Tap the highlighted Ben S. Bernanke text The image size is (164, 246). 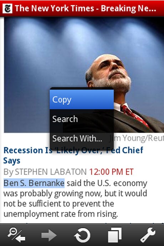tap(34, 183)
